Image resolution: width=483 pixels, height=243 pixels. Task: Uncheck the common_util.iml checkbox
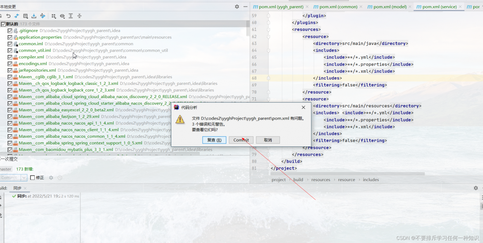coord(10,51)
